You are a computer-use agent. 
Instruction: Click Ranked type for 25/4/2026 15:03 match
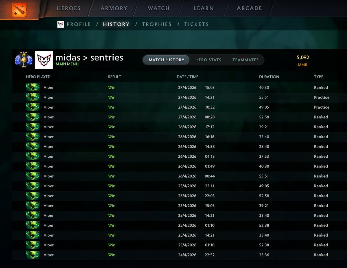coord(321,205)
